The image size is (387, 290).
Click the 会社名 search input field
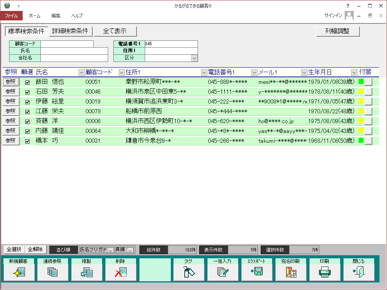click(x=74, y=58)
